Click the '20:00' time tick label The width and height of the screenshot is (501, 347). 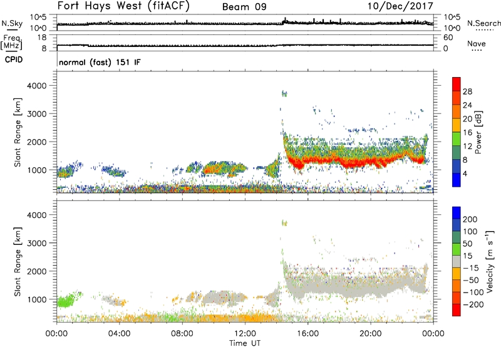click(370, 334)
